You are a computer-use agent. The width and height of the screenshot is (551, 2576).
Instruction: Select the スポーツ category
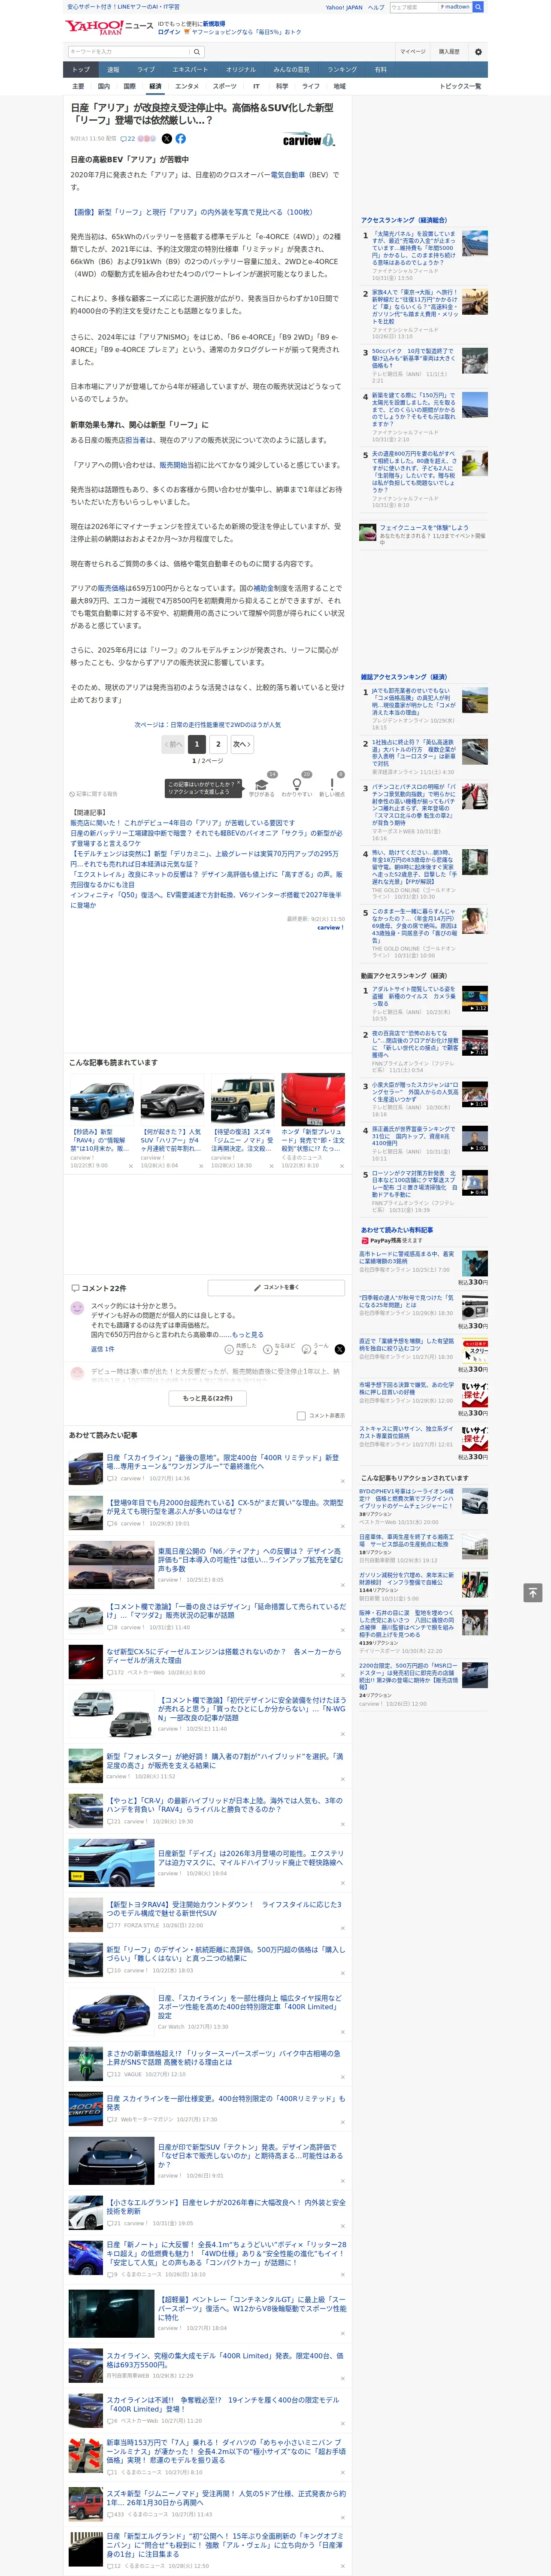(x=225, y=86)
